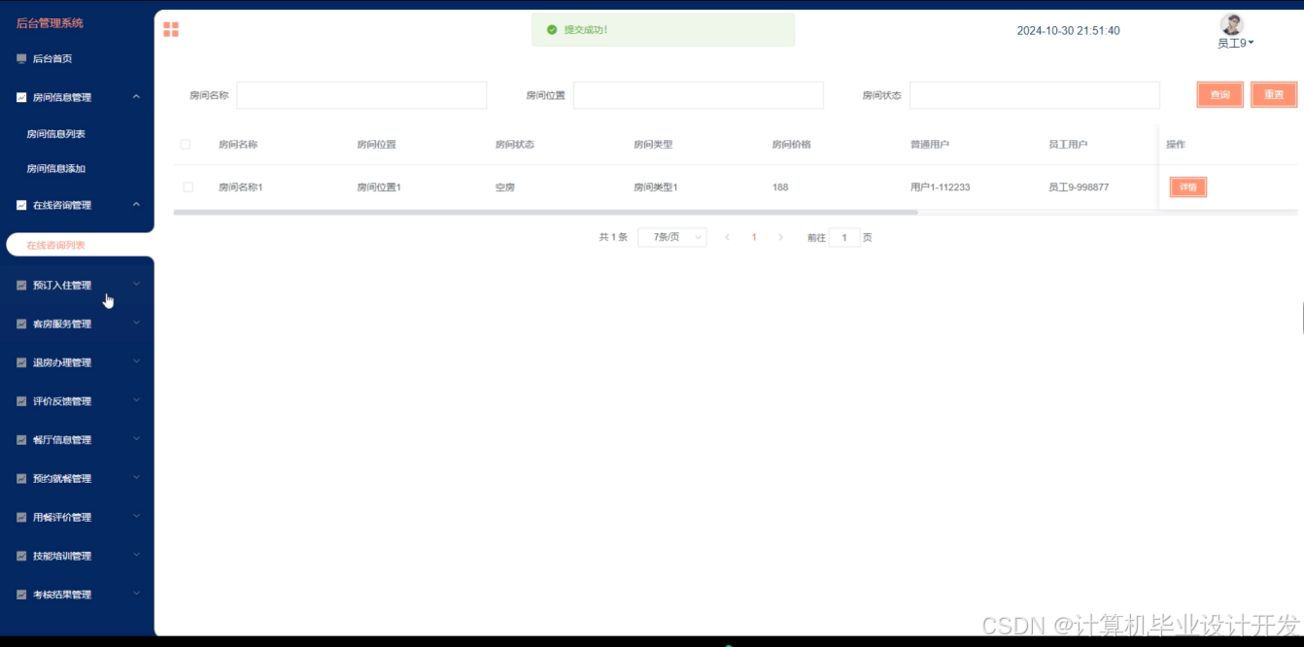Open 房间信息列表 submenu item
Screen dimensions: 1304x647
pyautogui.click(x=56, y=134)
